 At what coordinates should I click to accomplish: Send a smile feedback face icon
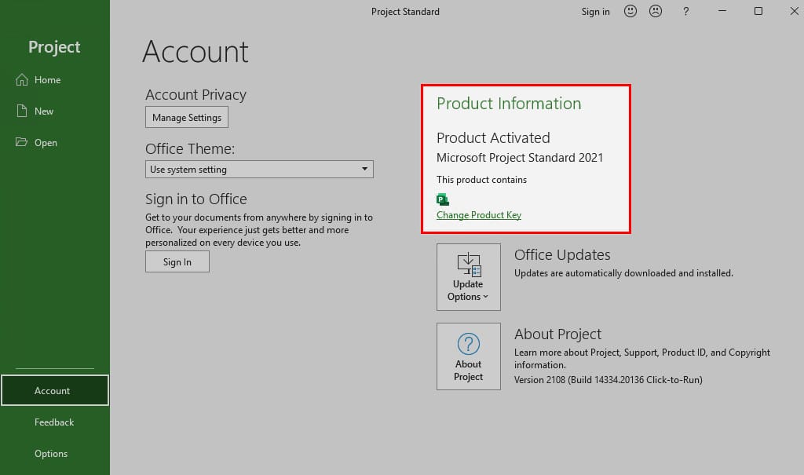[x=630, y=11]
